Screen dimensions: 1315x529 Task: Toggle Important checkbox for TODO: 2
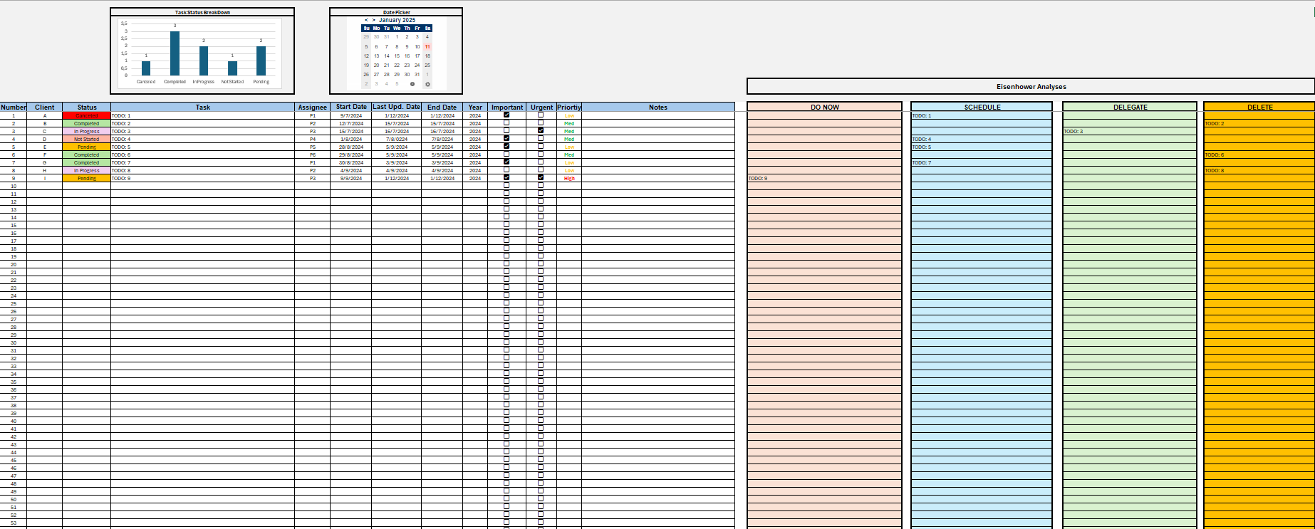tap(506, 122)
